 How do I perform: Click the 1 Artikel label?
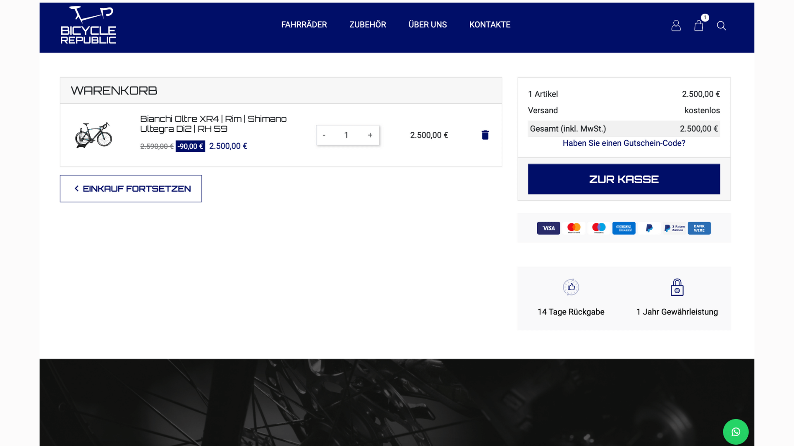click(x=543, y=94)
